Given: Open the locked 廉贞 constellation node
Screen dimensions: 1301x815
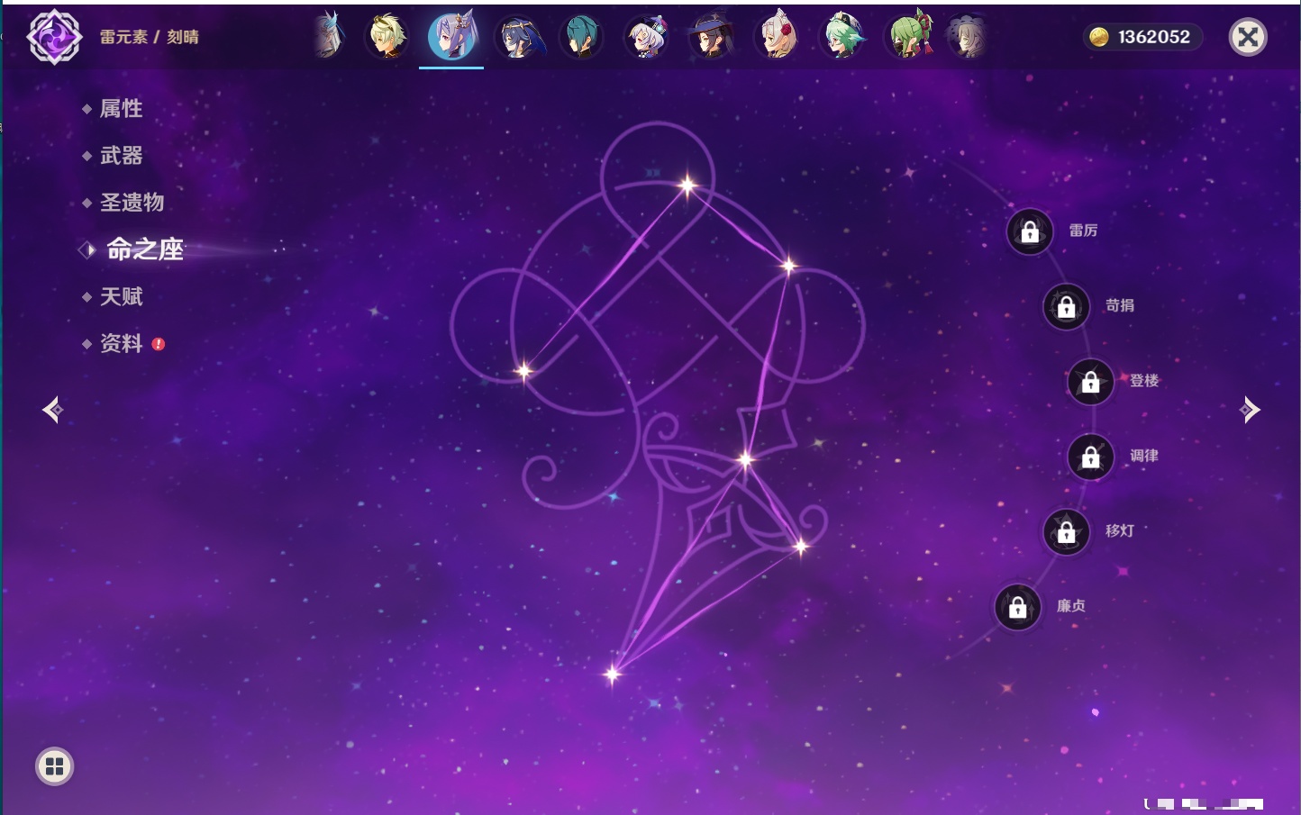Looking at the screenshot, I should point(1018,607).
